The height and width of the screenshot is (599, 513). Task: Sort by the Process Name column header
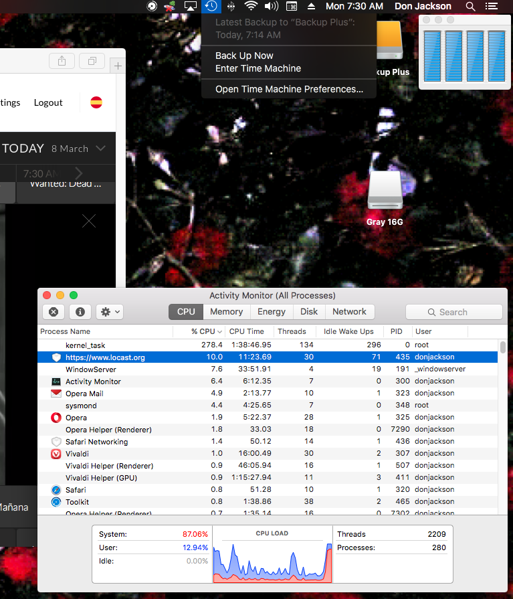[106, 331]
